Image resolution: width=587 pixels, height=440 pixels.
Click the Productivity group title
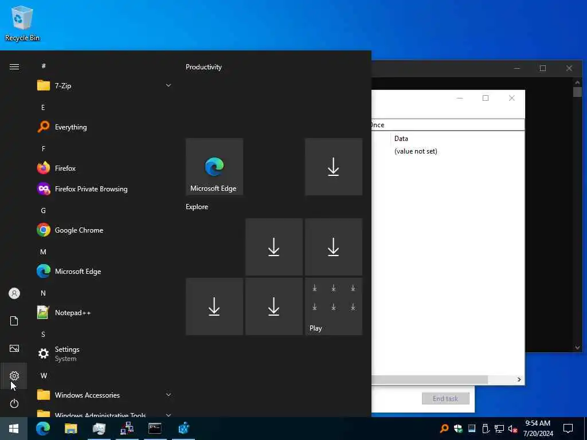point(204,67)
